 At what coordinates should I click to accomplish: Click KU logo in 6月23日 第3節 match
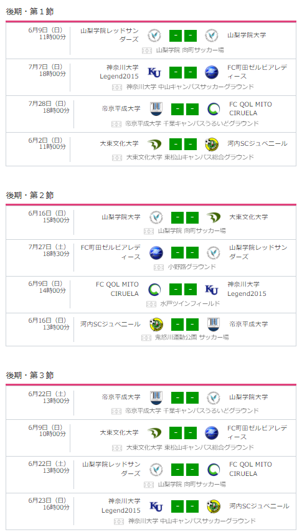click(156, 506)
